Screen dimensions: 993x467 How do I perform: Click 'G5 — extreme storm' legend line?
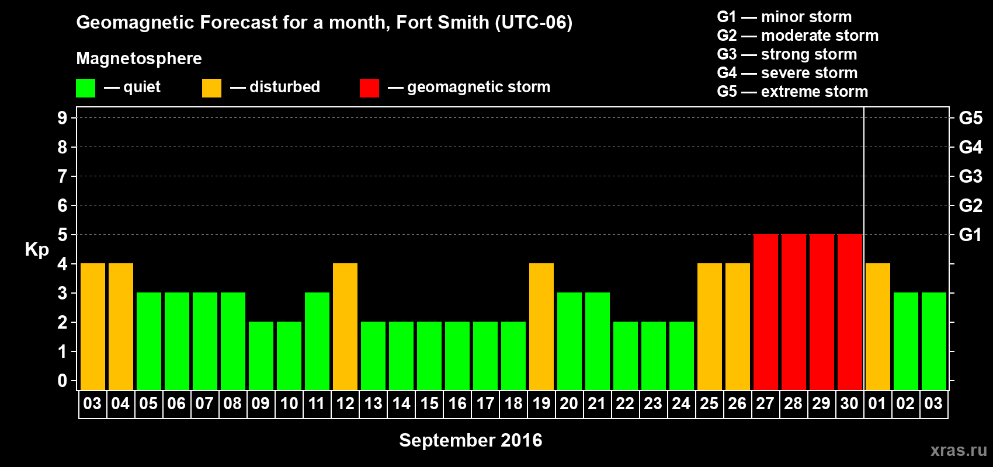(x=792, y=92)
